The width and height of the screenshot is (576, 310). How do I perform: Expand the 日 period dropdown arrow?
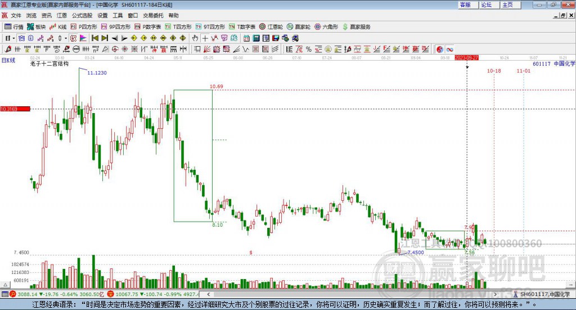(13, 38)
